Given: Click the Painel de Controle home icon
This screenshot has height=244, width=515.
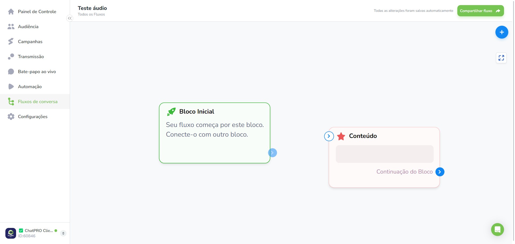Looking at the screenshot, I should click(x=11, y=12).
